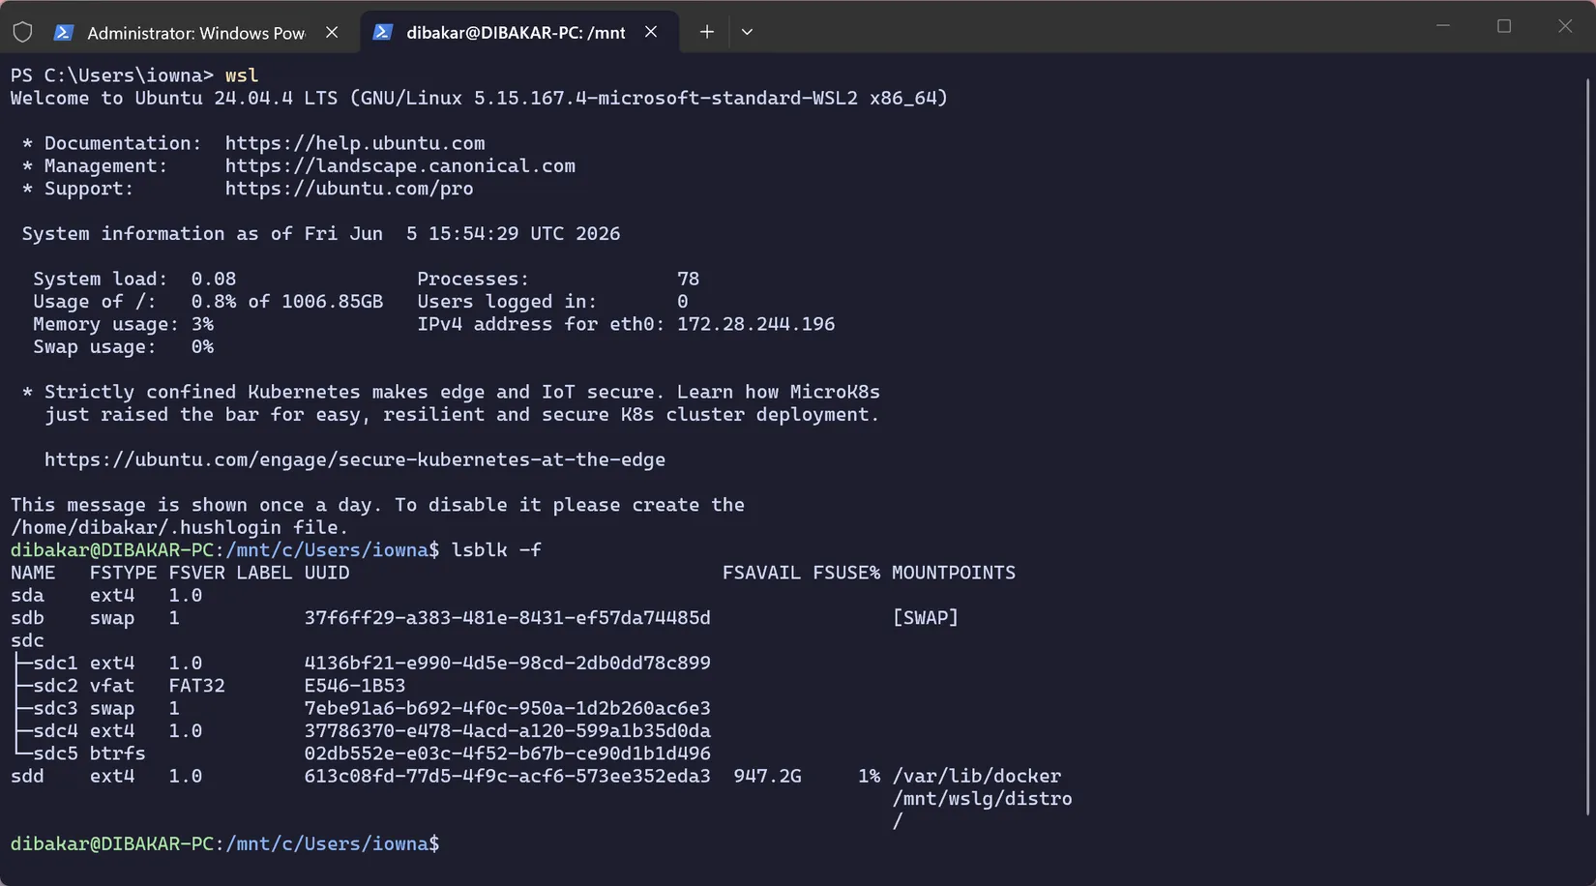Click Memory usage 3% value
Viewport: 1596px width, 886px height.
tap(202, 324)
